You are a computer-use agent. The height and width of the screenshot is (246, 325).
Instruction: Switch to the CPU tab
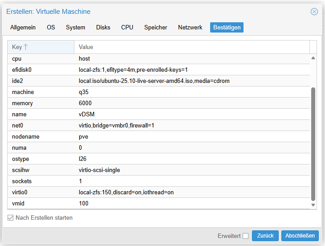127,28
